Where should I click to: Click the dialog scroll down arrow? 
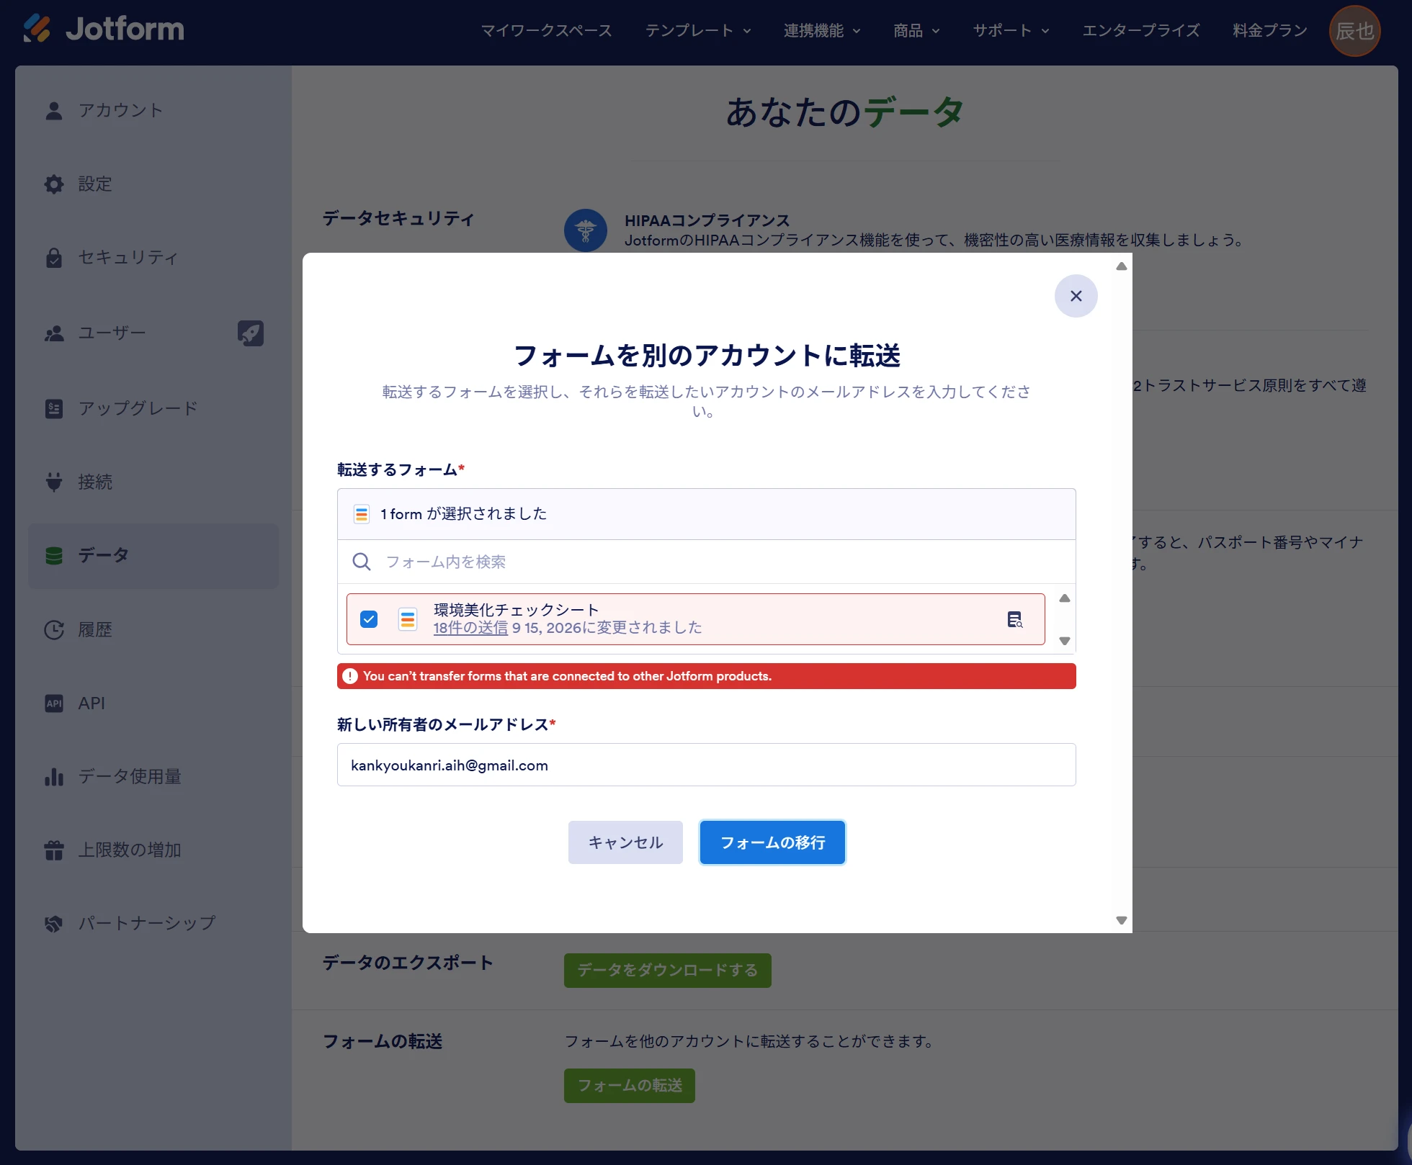point(1121,920)
